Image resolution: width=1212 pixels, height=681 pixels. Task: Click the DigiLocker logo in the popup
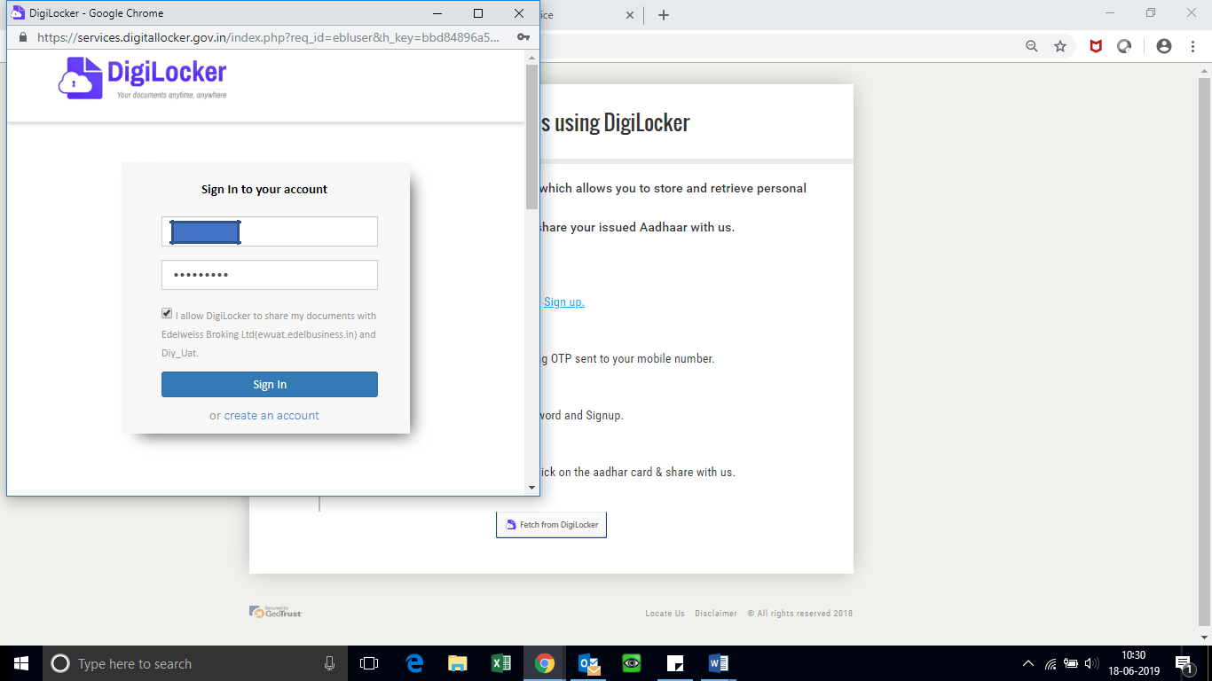pyautogui.click(x=143, y=78)
